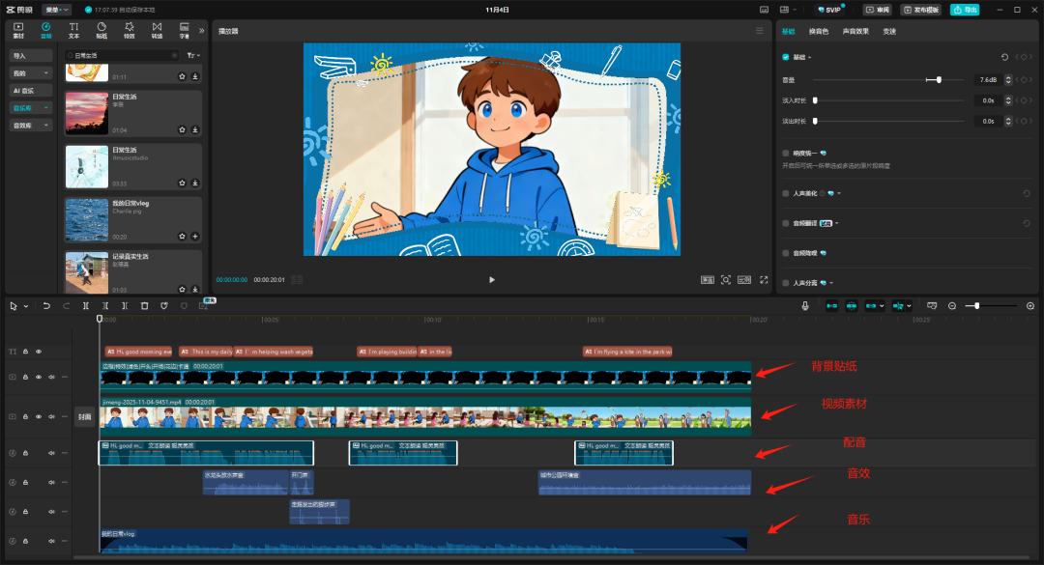Image resolution: width=1044 pixels, height=565 pixels.
Task: Enable the 响度统一 checkbox
Action: click(x=786, y=153)
